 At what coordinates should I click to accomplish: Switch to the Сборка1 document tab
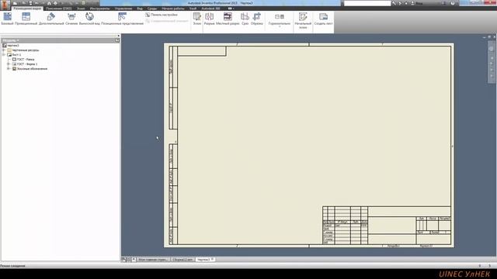182,260
